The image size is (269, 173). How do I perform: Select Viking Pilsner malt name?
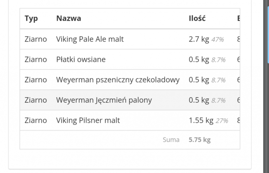click(88, 121)
